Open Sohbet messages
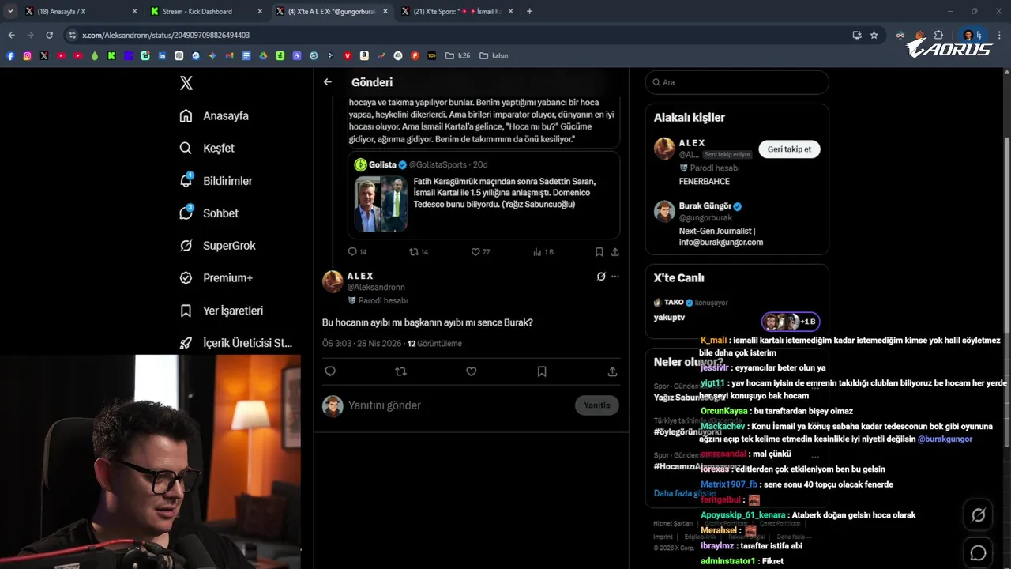The image size is (1011, 569). [x=209, y=213]
